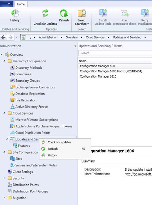Click the Search input field
This screenshot has width=152, height=205.
pos(115,53)
